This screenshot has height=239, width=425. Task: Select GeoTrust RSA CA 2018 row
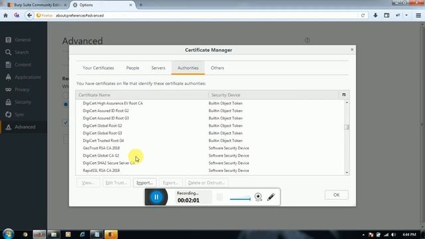(x=210, y=148)
